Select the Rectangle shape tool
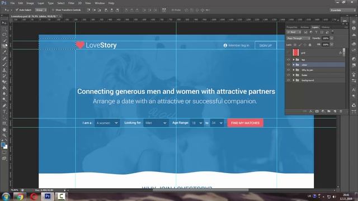358x201 pixels. coord(4,123)
